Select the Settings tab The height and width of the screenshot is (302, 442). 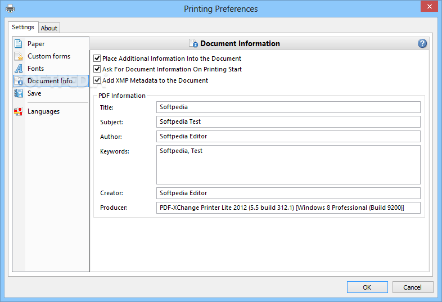point(23,27)
